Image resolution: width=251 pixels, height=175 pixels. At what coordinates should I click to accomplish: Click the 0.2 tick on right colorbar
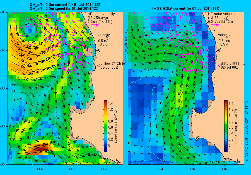[231, 139]
